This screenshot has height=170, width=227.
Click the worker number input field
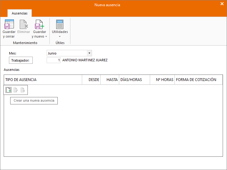click(53, 60)
